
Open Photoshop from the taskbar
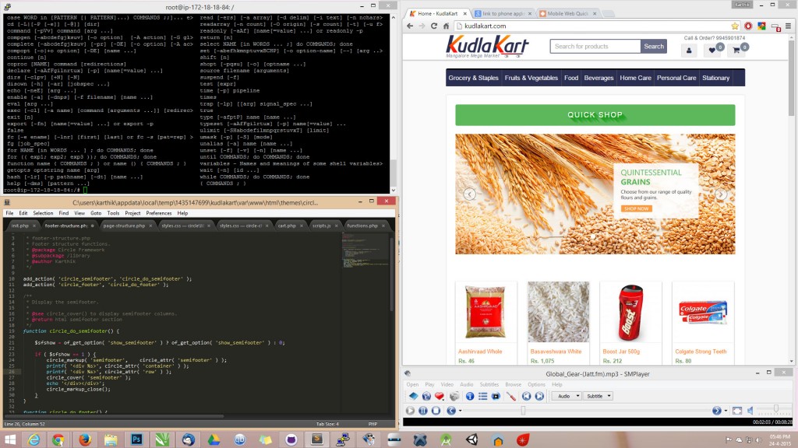pyautogui.click(x=136, y=439)
